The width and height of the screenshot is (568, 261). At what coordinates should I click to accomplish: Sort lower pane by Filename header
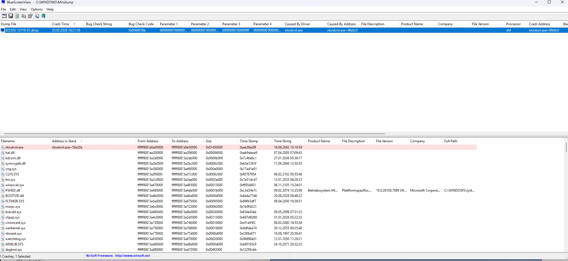25,141
